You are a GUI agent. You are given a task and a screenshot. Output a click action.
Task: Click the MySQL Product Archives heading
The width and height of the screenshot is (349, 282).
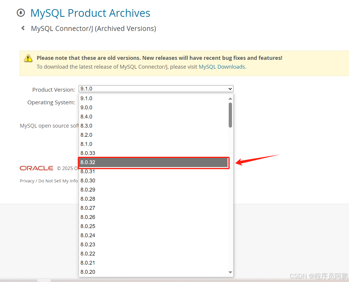pos(90,13)
